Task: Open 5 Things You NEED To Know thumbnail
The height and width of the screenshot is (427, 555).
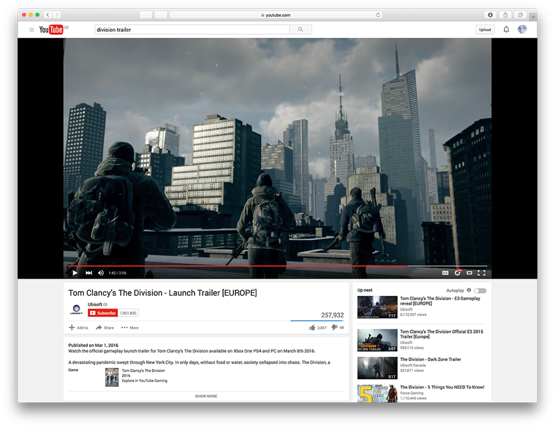Action: pos(378,393)
